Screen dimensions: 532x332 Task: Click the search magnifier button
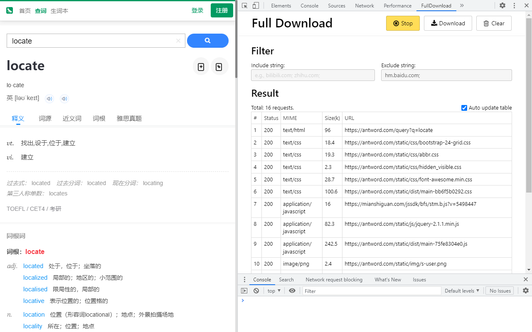[x=208, y=41]
